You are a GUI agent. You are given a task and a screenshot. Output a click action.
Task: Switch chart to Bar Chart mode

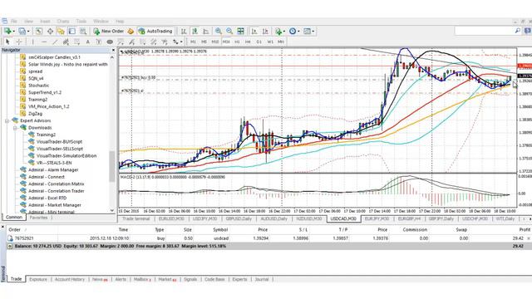click(184, 32)
